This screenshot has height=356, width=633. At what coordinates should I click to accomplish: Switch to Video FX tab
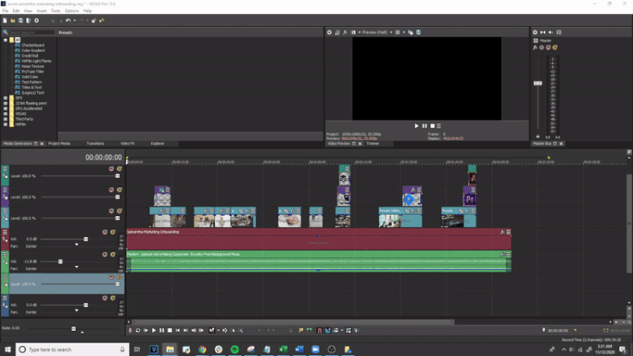point(127,143)
